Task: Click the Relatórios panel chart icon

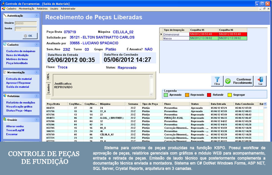Action: click(5, 96)
